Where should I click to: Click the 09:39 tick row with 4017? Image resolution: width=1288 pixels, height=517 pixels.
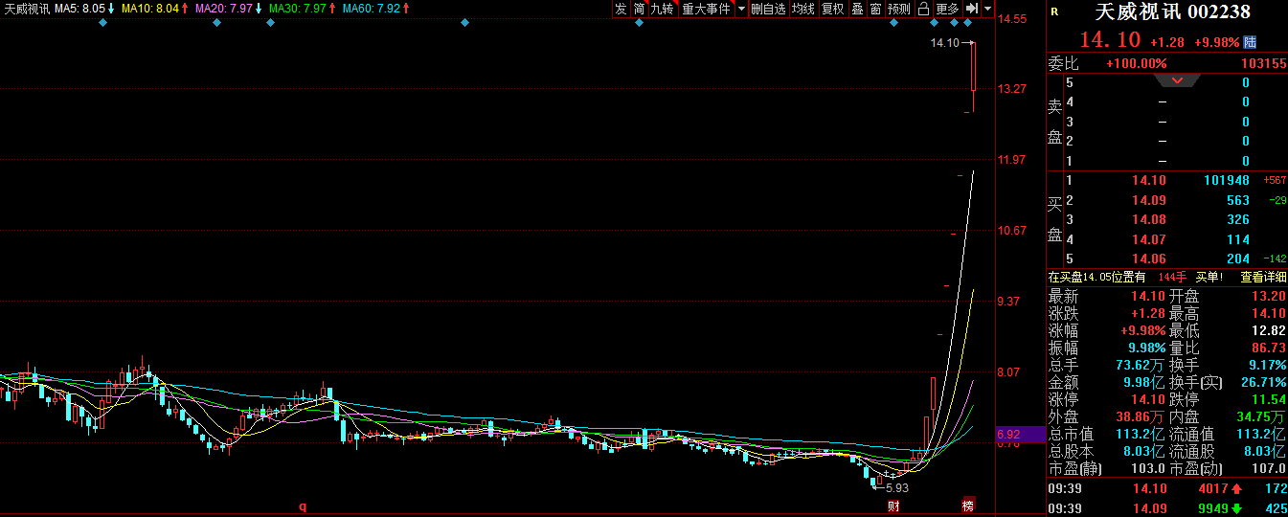pyautogui.click(x=1167, y=489)
